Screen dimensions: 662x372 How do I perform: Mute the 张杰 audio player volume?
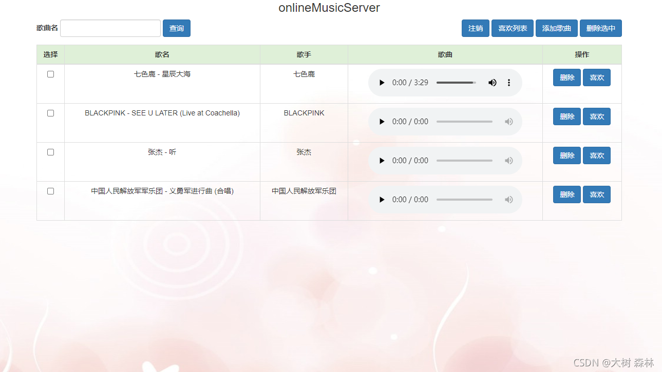(x=509, y=161)
